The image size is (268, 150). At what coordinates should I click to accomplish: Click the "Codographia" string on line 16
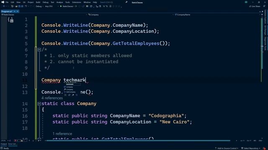click(166, 116)
